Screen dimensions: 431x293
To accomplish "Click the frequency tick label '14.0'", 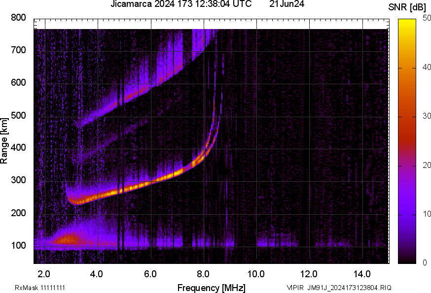I will (x=362, y=274).
